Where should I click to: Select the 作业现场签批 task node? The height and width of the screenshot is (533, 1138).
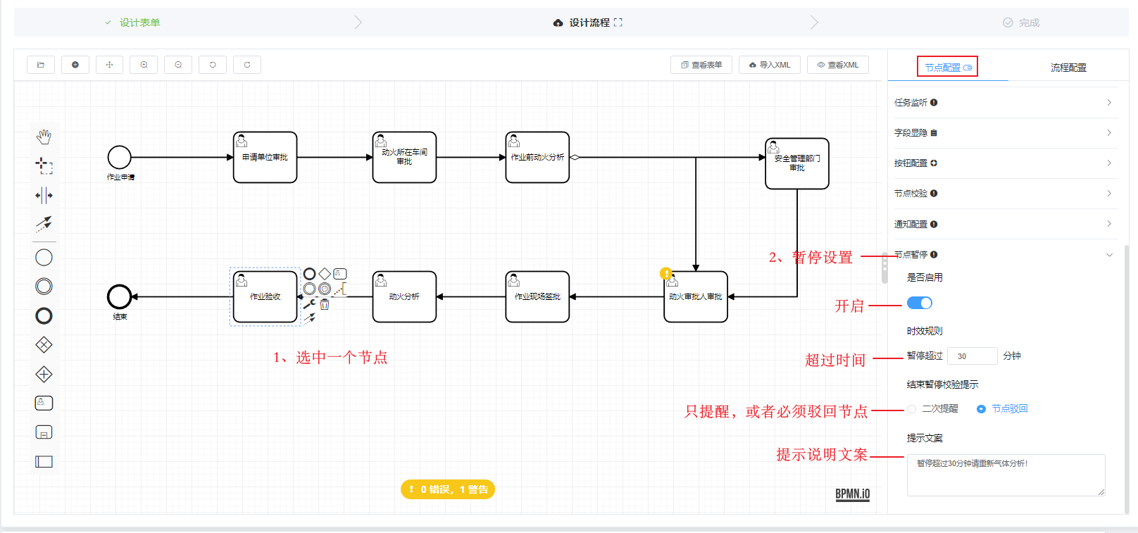pos(537,297)
